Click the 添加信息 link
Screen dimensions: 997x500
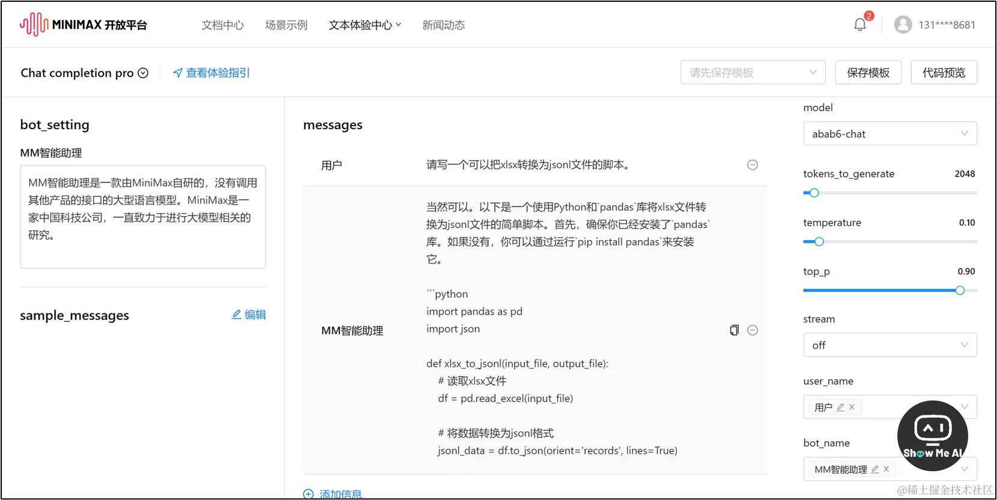[x=341, y=494]
